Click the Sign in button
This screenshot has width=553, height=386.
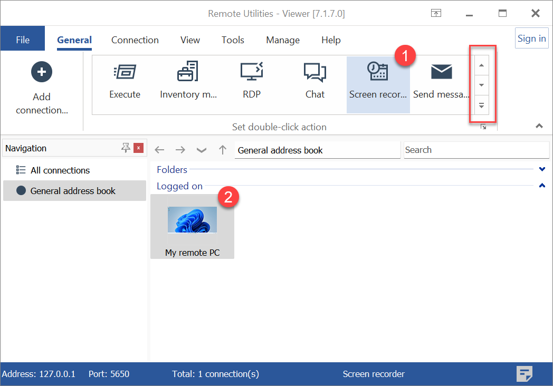531,38
